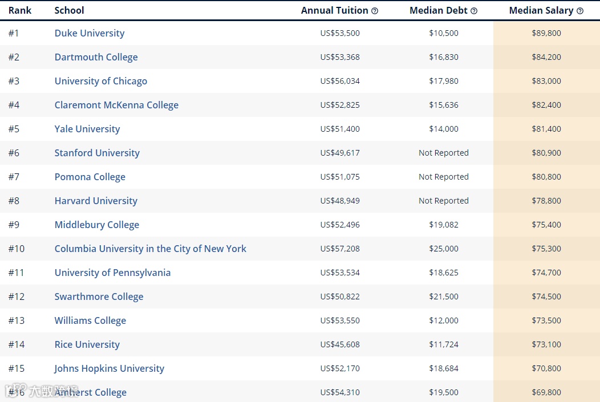Screen dimensions: 600x402
Task: Open the Johns Hopkins University link
Action: point(110,369)
